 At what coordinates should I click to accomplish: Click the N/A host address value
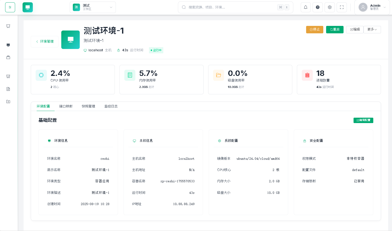coord(192,170)
